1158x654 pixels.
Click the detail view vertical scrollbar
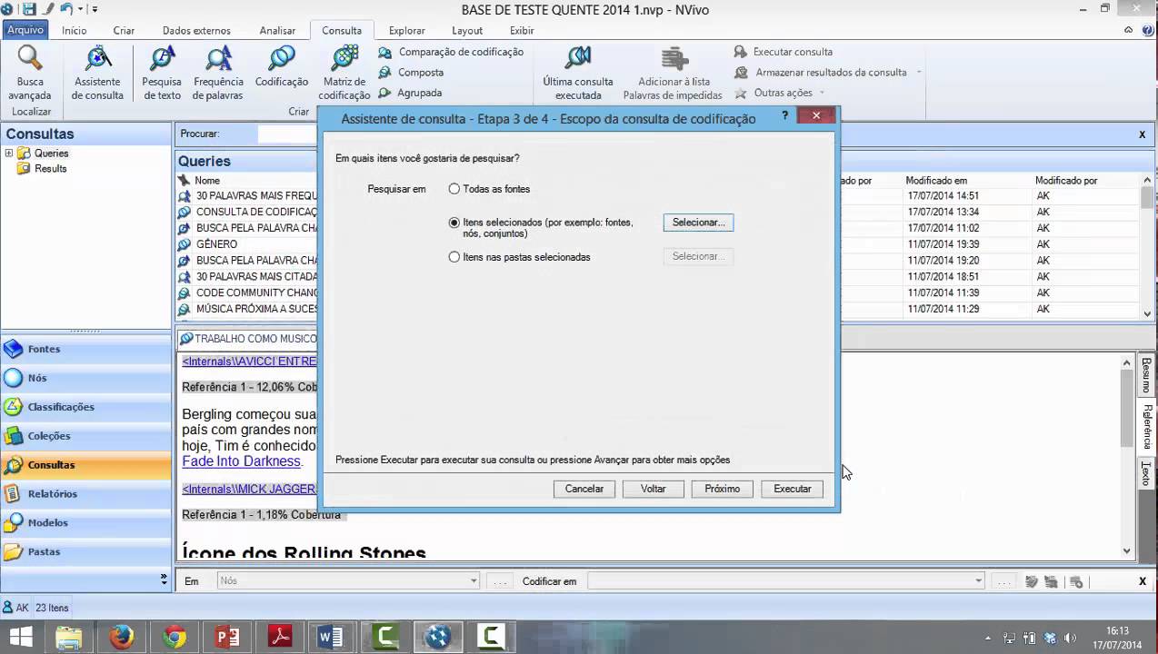click(x=1127, y=457)
